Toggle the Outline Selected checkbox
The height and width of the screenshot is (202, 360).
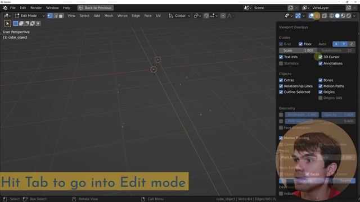tap(281, 92)
